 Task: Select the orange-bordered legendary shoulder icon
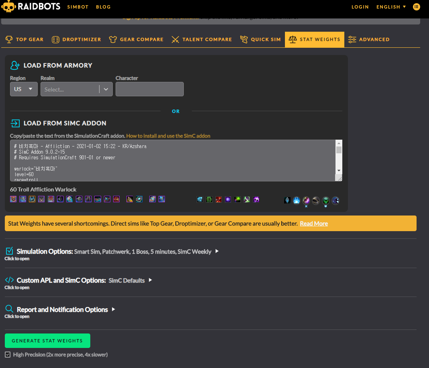point(32,199)
